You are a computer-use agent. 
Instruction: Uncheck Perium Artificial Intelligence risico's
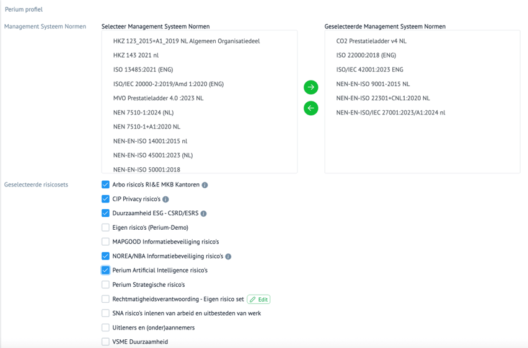click(x=105, y=271)
